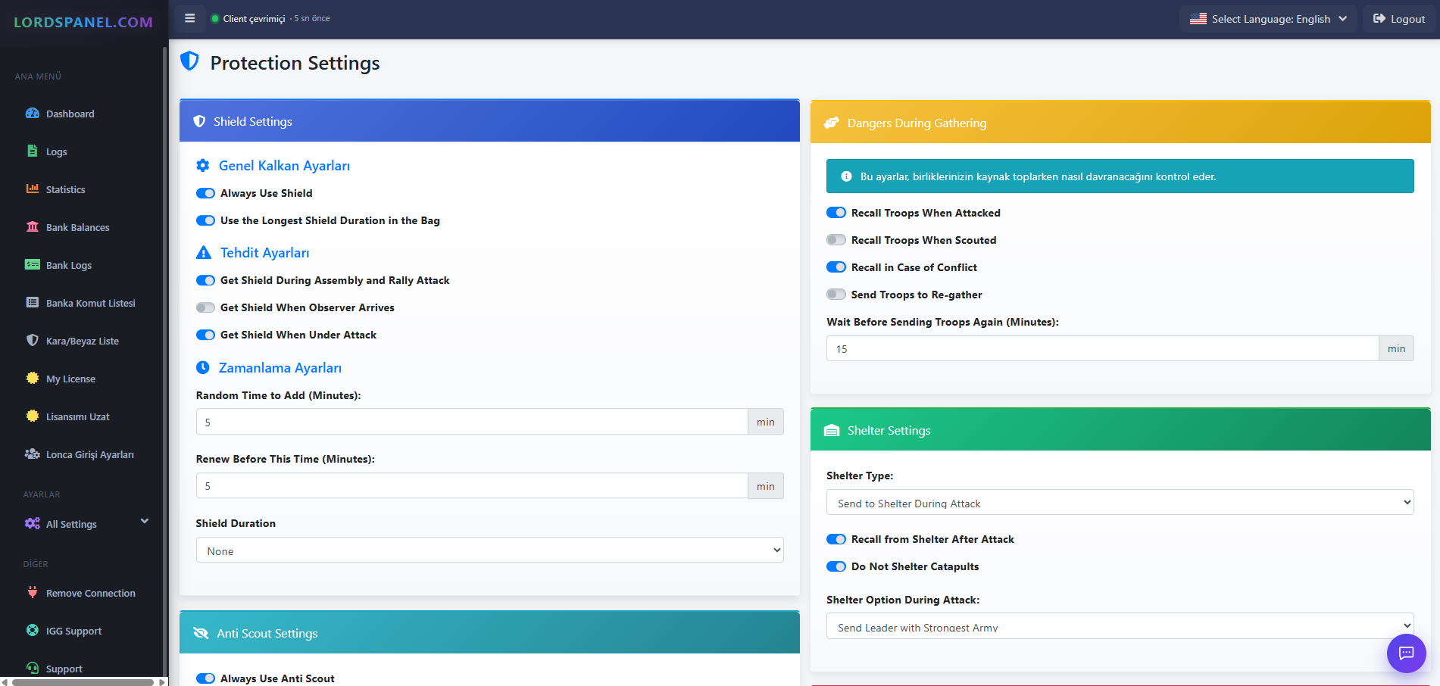The image size is (1440, 686).
Task: Go to Statistics page
Action: click(66, 189)
